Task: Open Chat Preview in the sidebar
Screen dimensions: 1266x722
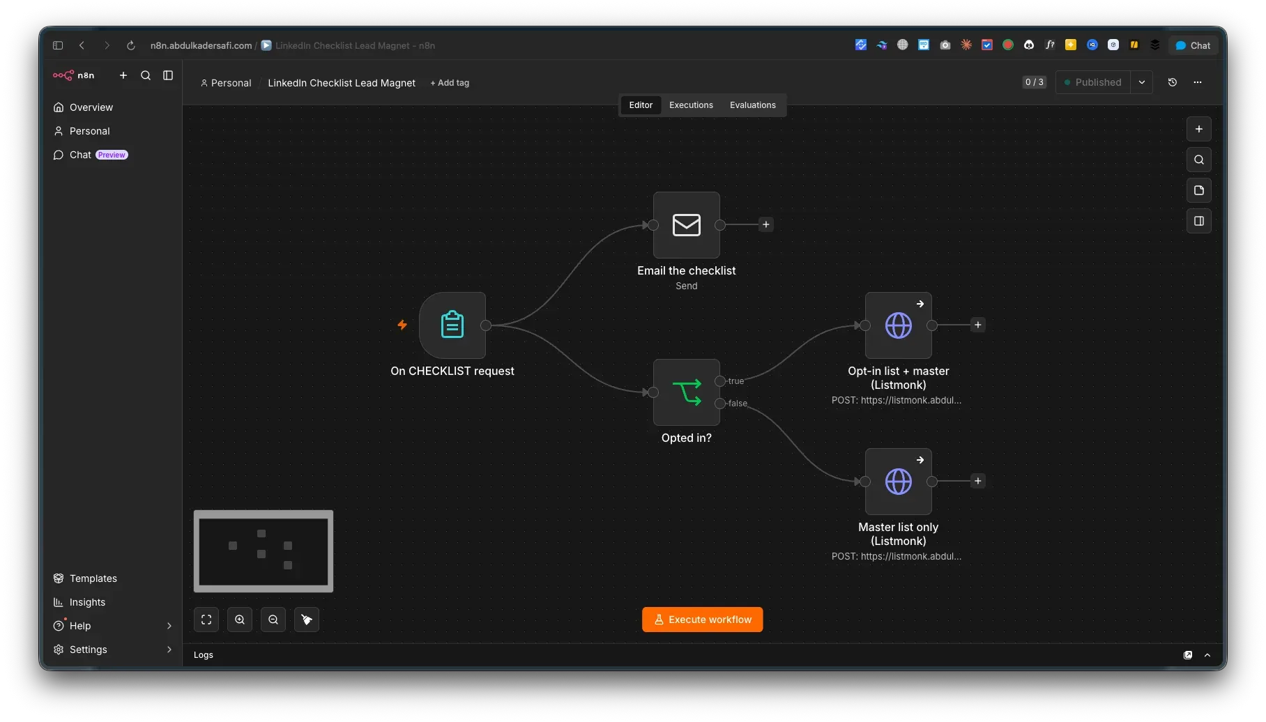Action: tap(112, 155)
